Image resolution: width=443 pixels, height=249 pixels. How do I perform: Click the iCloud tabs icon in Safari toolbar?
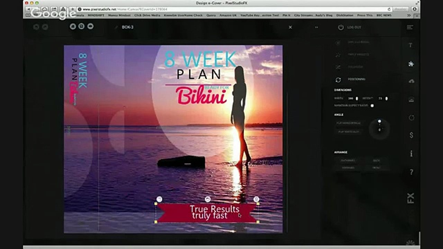(45, 9)
